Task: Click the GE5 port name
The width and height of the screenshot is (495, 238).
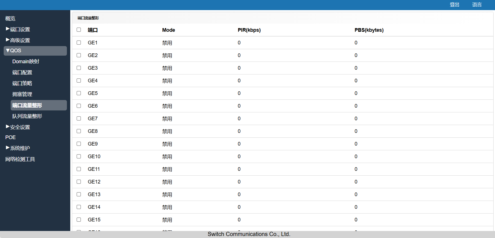Action: (x=93, y=93)
